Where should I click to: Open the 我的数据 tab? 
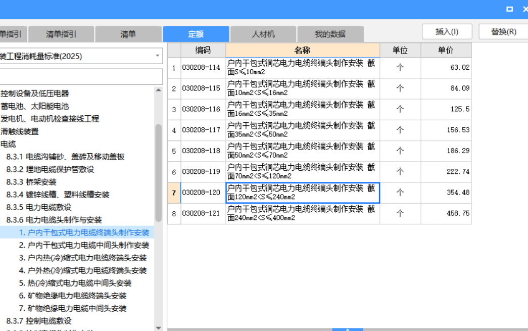coord(330,34)
